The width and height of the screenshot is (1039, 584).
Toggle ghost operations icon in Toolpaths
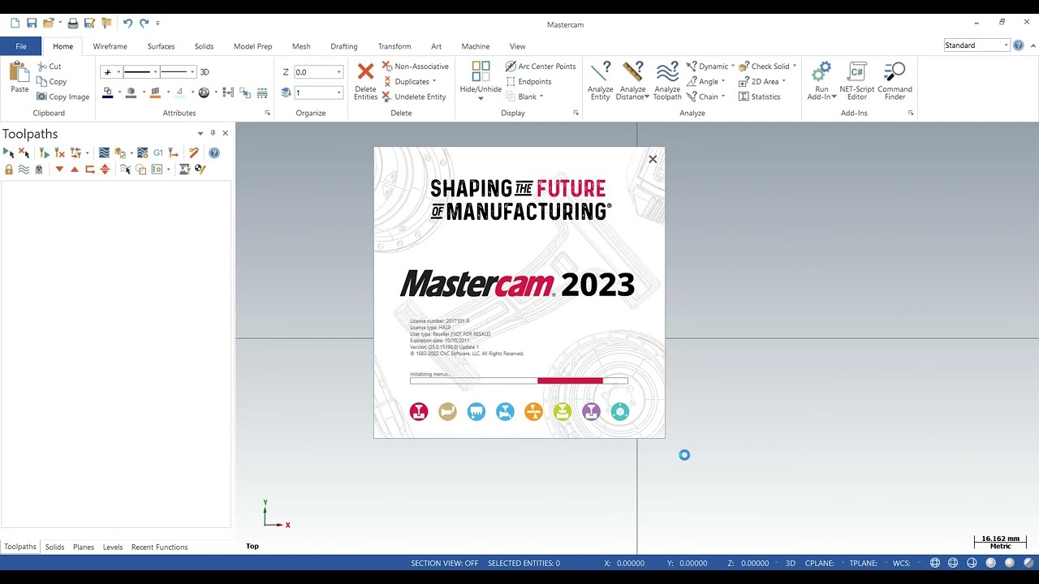39,170
